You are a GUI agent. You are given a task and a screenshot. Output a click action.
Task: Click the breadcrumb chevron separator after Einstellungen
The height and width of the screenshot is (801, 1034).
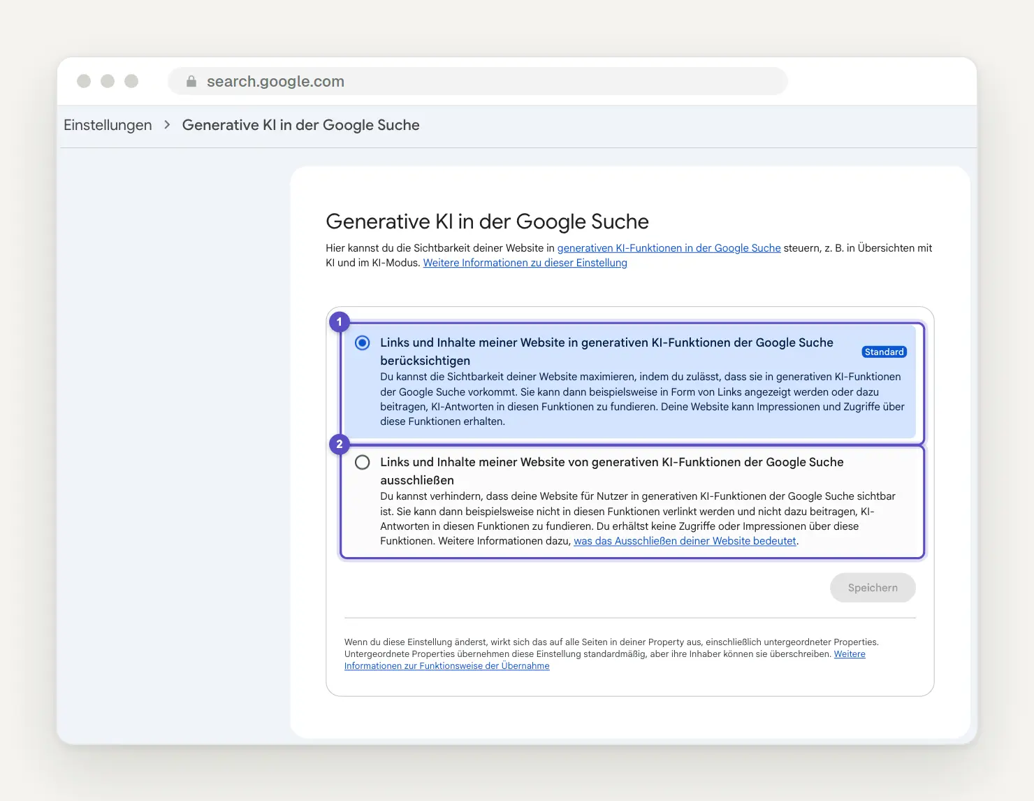click(x=167, y=125)
